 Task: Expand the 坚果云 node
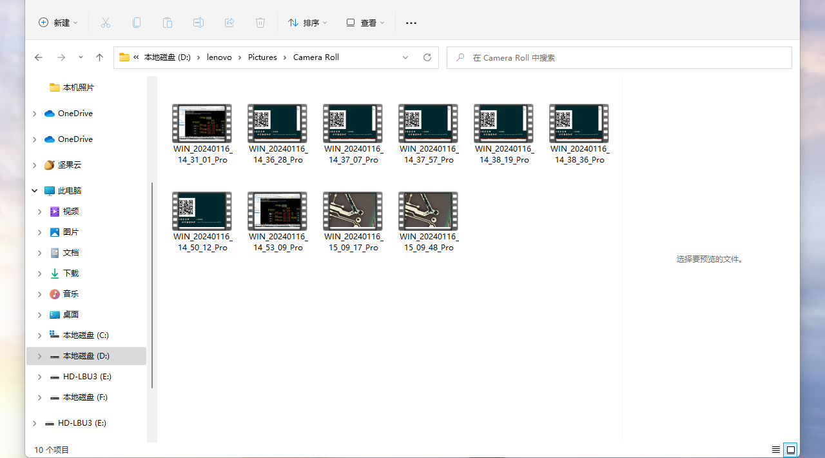(34, 165)
